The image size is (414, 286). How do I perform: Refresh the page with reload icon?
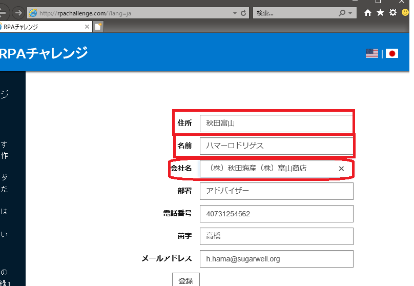[243, 13]
